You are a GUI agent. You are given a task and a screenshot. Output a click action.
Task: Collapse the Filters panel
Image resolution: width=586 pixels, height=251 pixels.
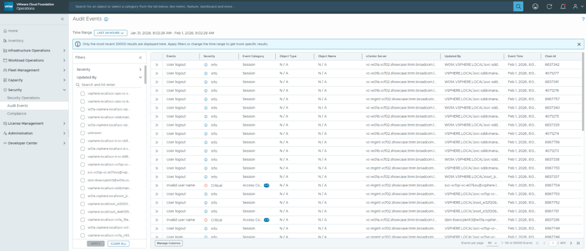click(x=140, y=58)
